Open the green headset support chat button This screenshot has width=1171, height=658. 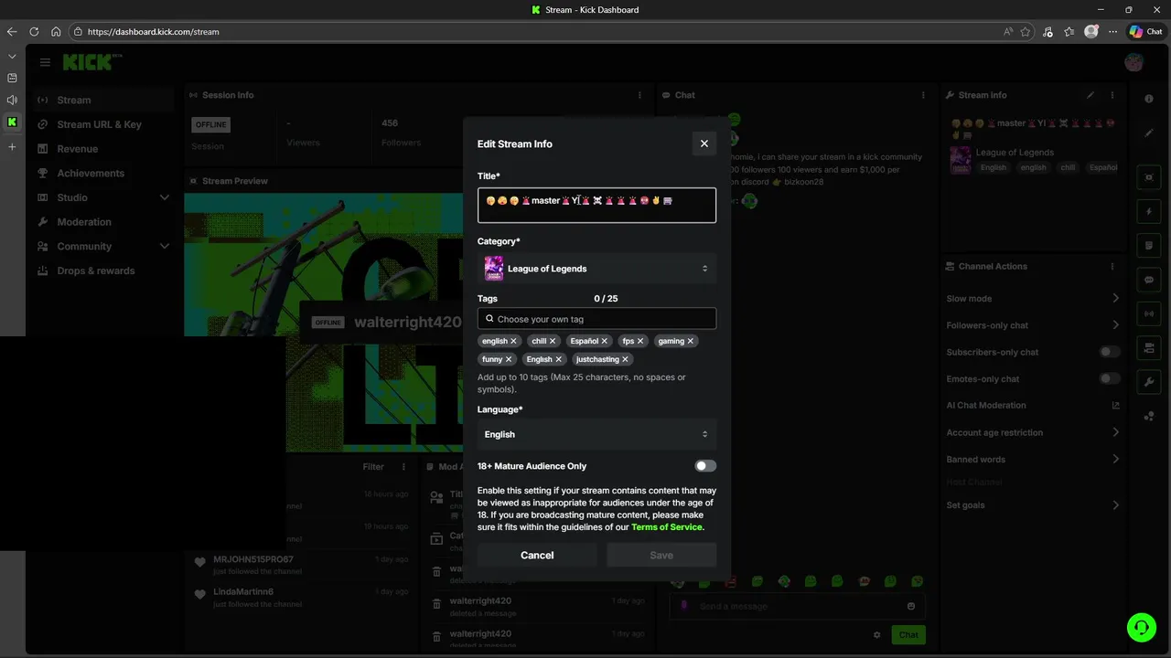tap(1142, 627)
